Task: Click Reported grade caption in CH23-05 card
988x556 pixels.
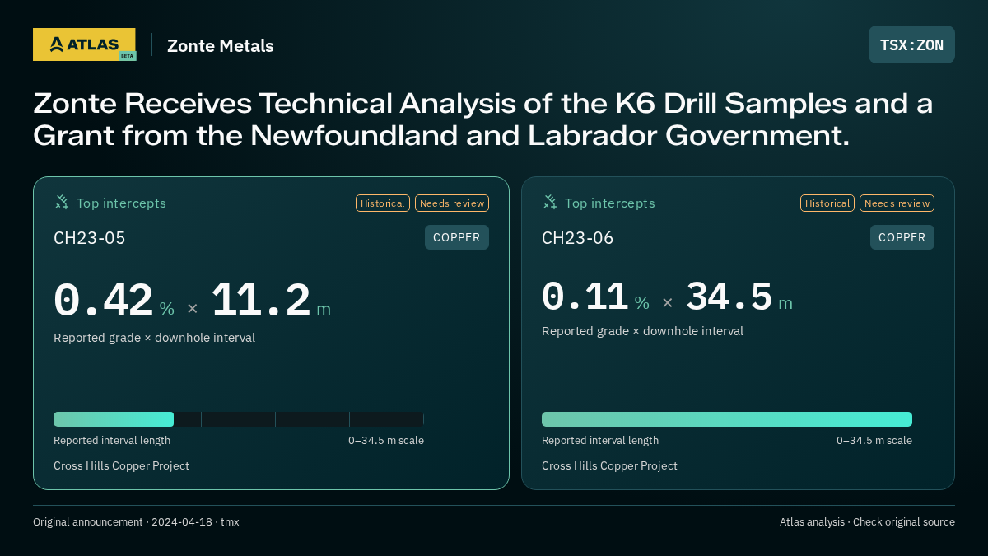Action: click(154, 338)
